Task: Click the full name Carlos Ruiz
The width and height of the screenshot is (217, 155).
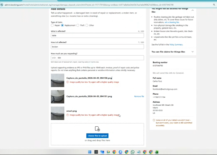Action: coord(157,81)
